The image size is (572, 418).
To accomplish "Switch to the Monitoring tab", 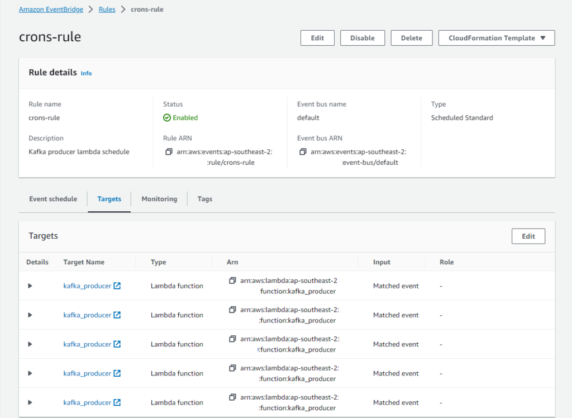I will click(x=159, y=198).
